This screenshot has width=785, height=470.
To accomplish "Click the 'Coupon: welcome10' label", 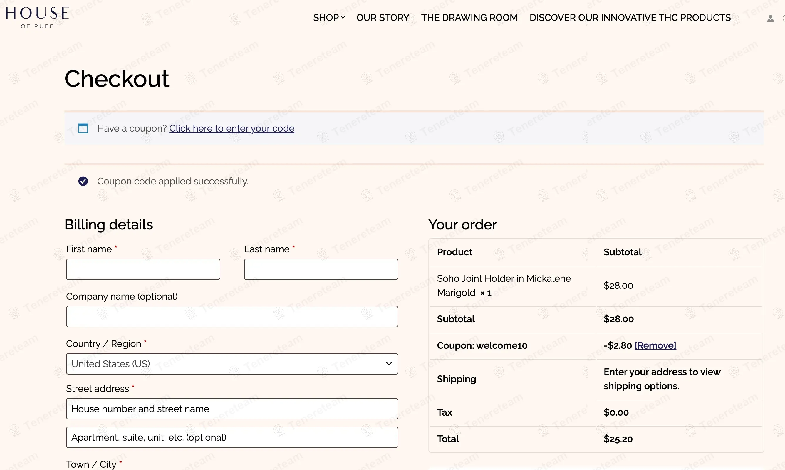I will tap(482, 345).
